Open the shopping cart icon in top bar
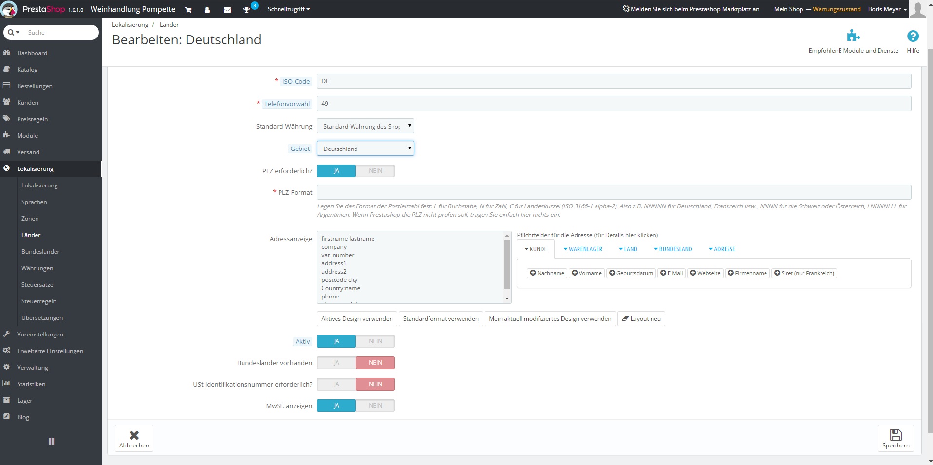The height and width of the screenshot is (465, 933). (188, 10)
